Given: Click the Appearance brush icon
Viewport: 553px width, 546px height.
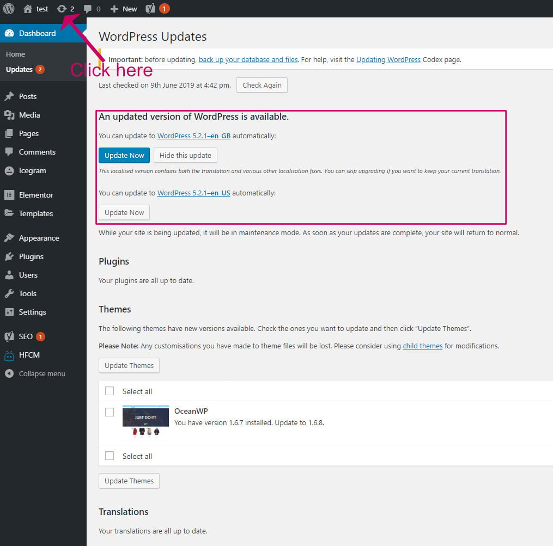Looking at the screenshot, I should tap(9, 238).
